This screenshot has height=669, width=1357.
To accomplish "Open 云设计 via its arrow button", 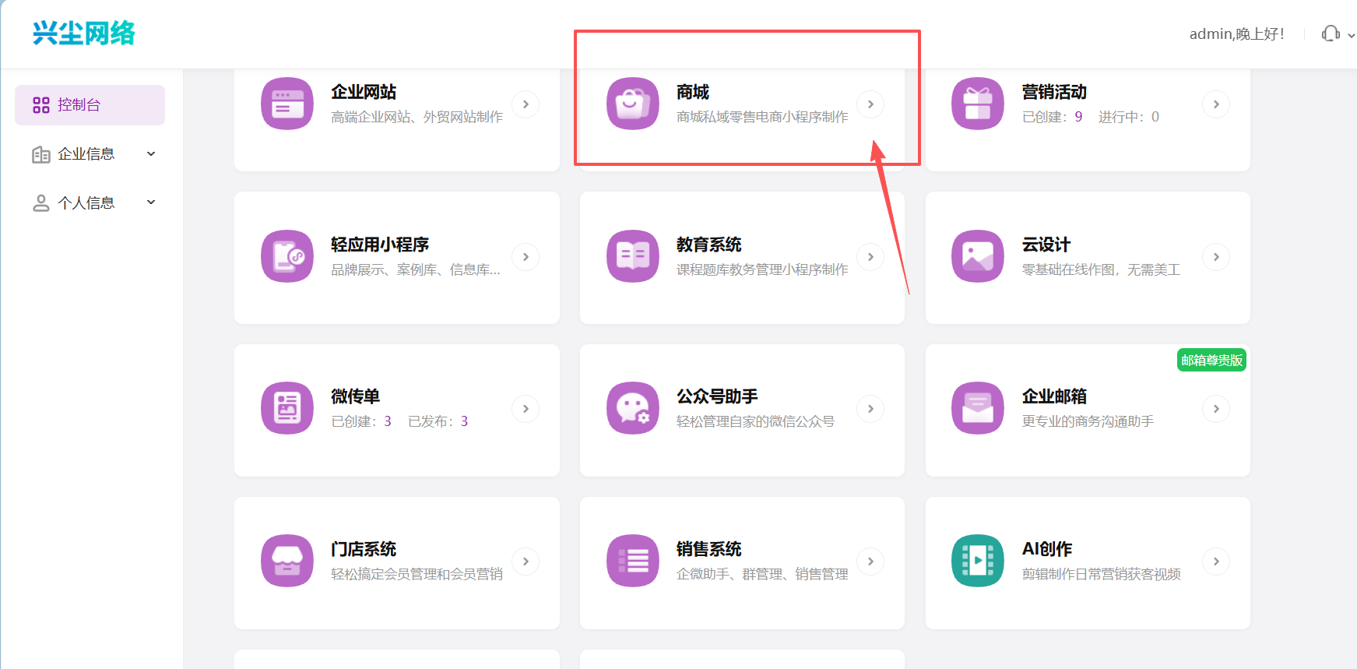I will [x=1216, y=257].
